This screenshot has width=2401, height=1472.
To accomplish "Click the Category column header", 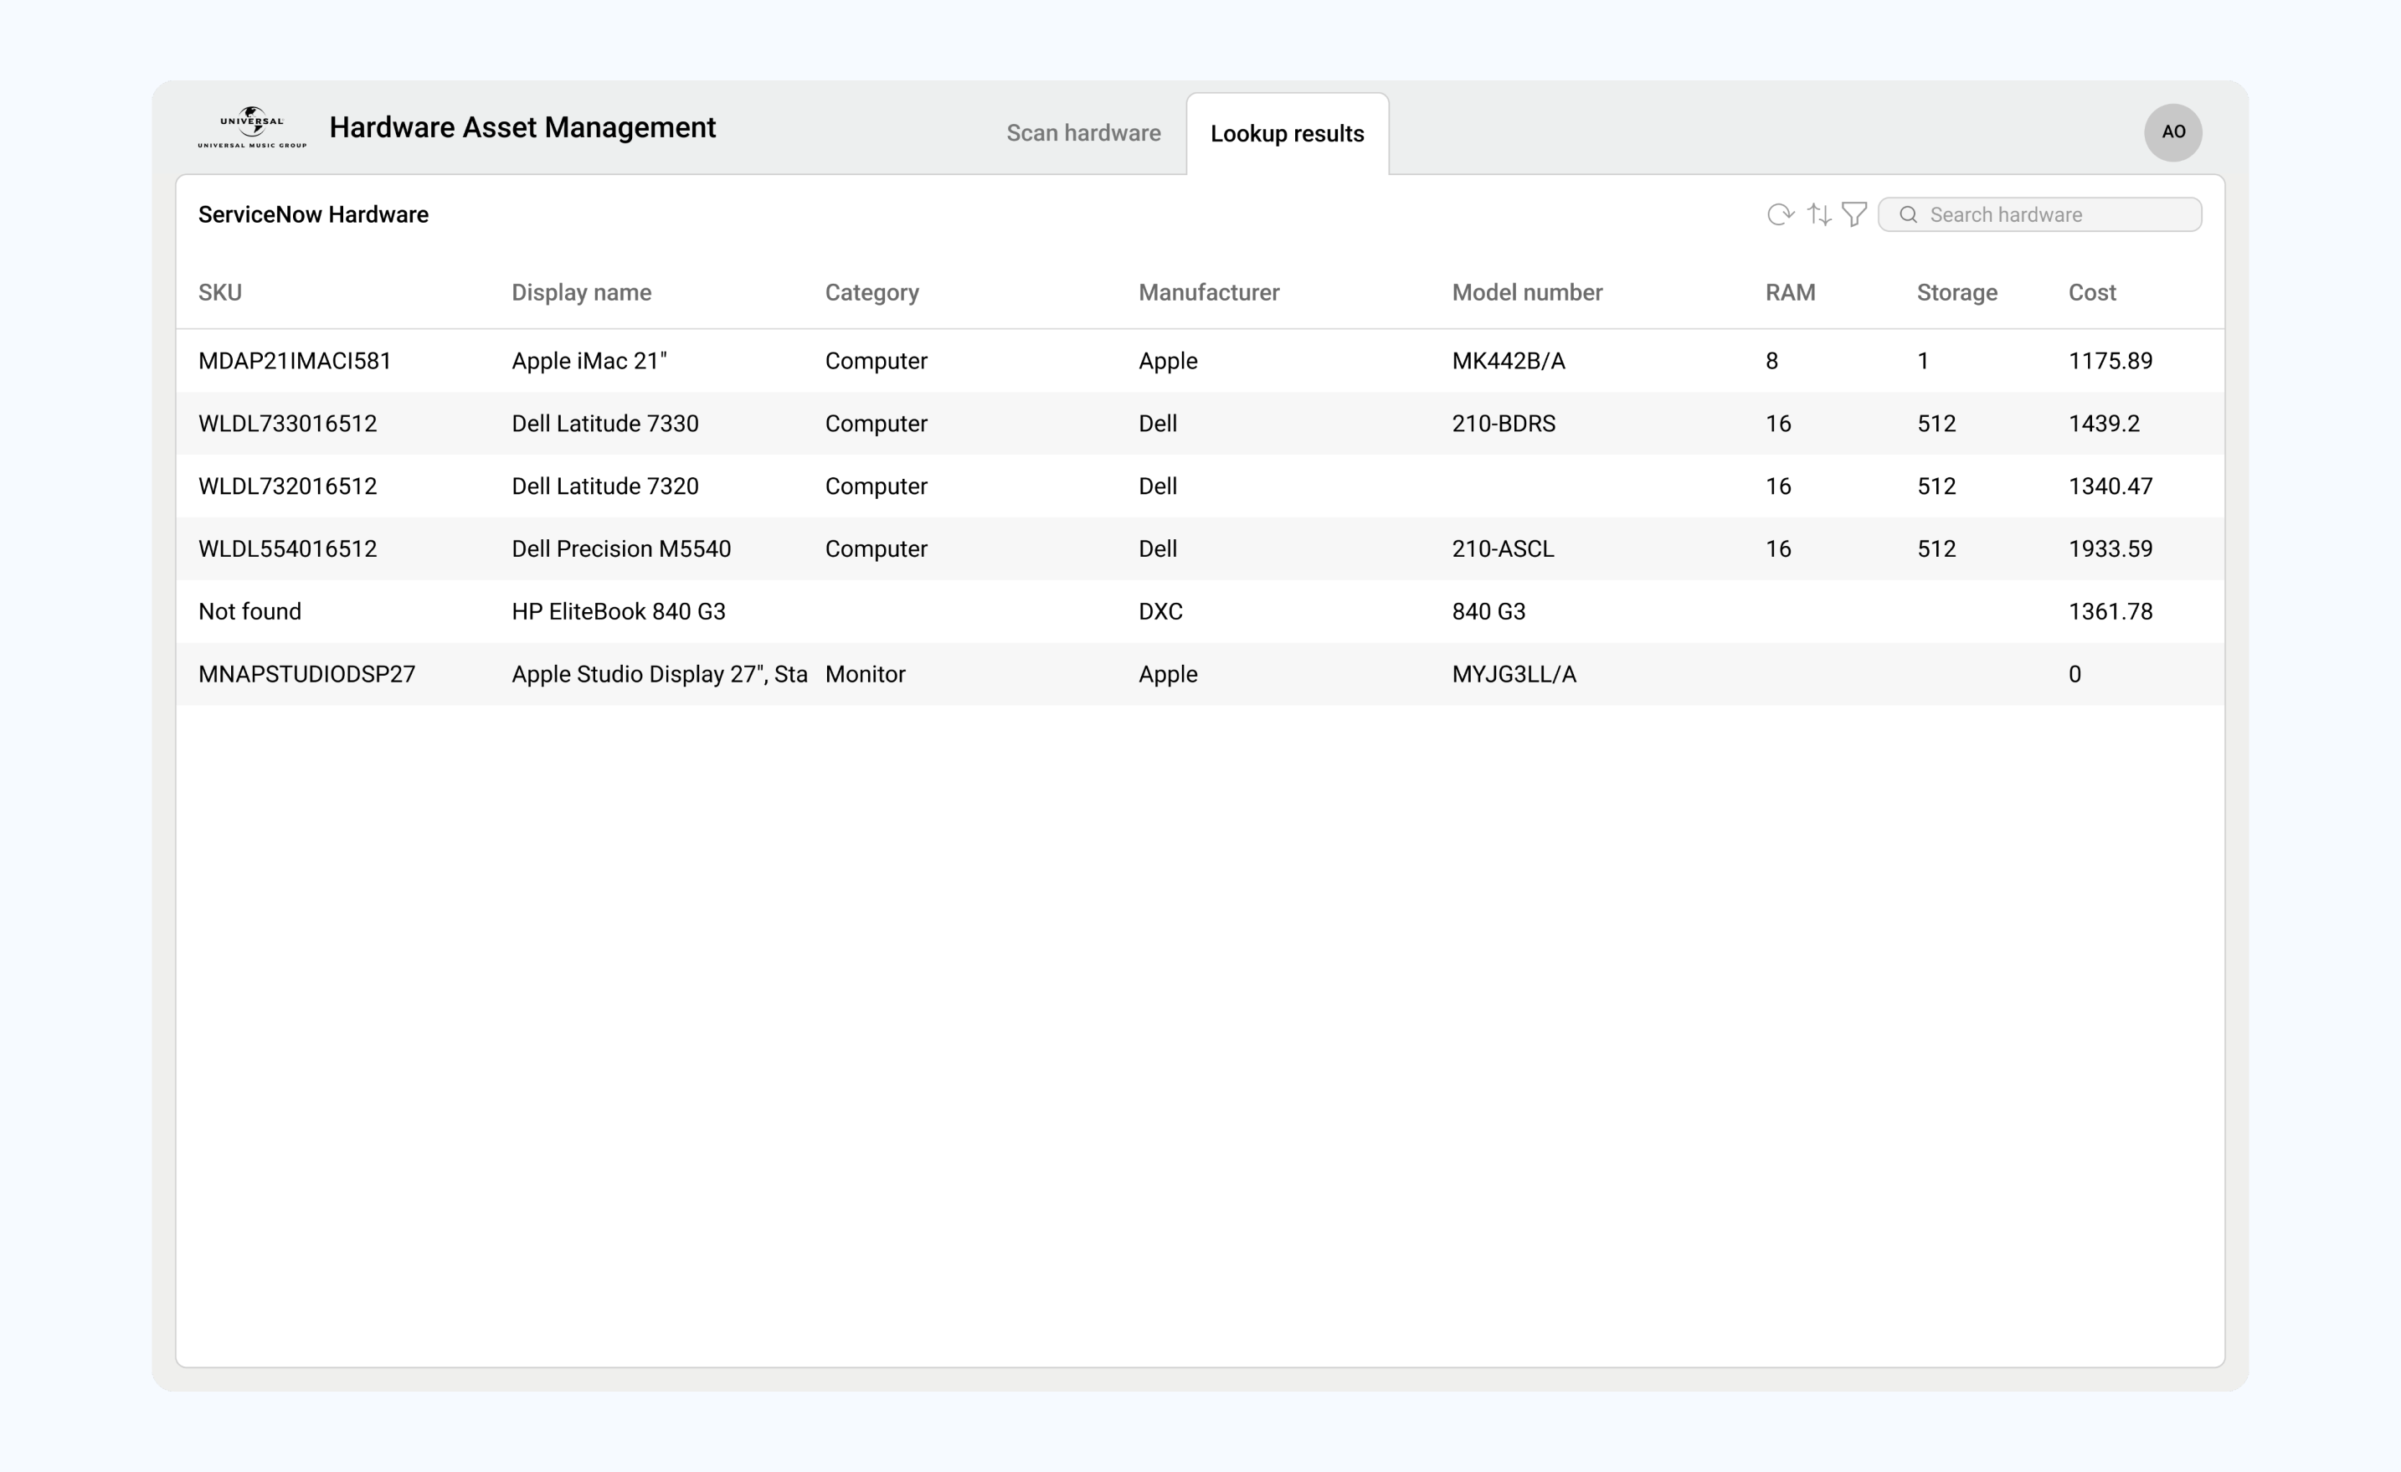I will (872, 292).
